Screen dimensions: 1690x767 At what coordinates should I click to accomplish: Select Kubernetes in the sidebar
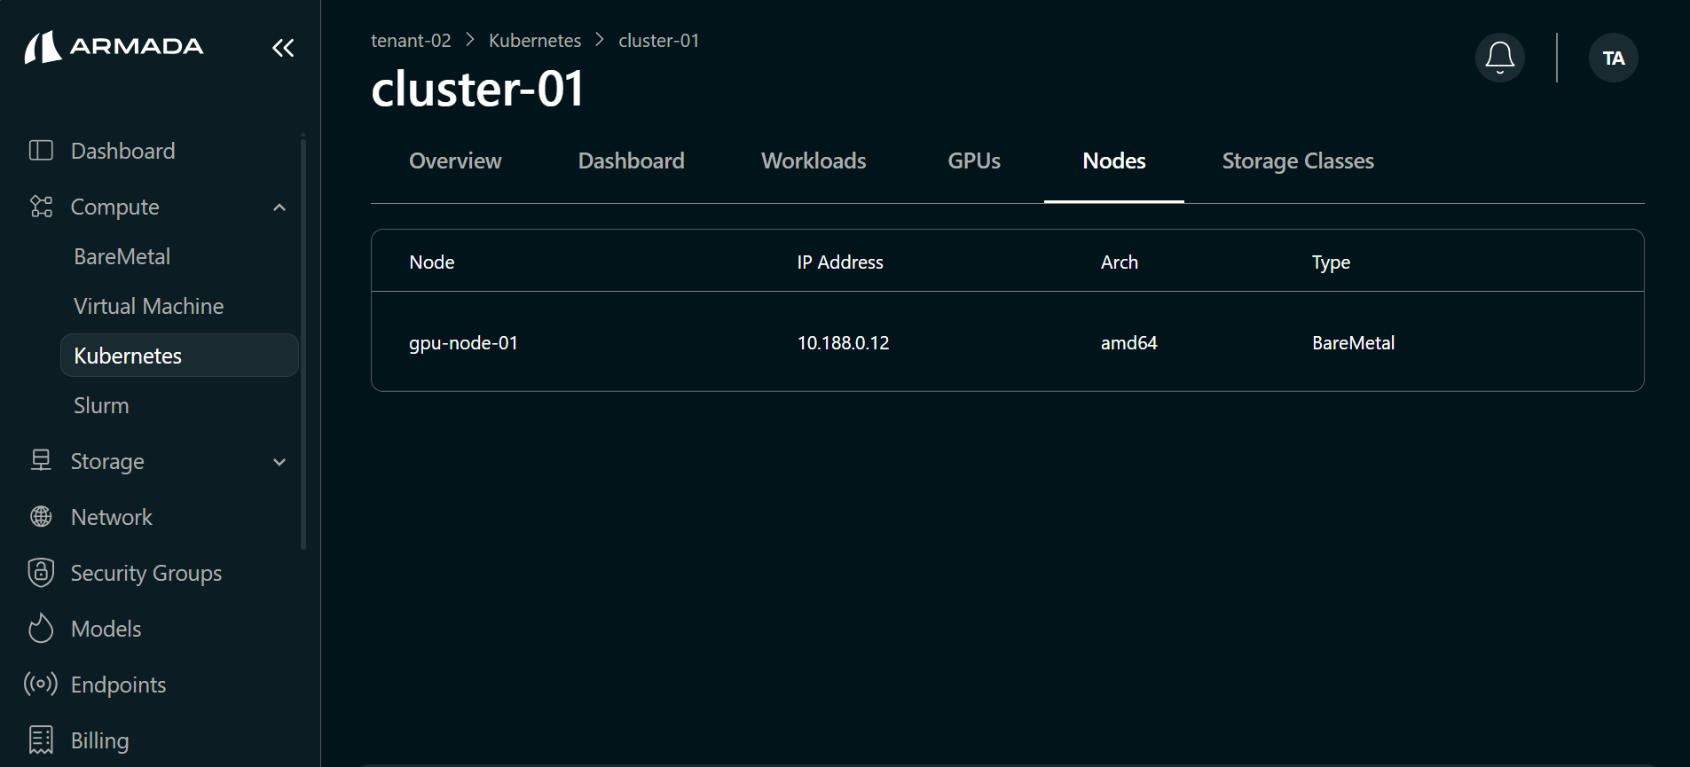179,356
